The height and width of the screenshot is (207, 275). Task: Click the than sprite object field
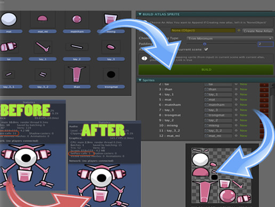pyautogui.click(x=218, y=89)
